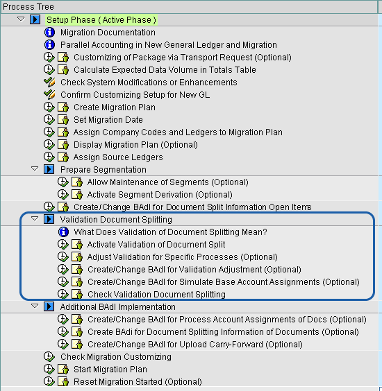Select Check Validation Document Splitting item
The image size is (382, 391).
click(157, 294)
